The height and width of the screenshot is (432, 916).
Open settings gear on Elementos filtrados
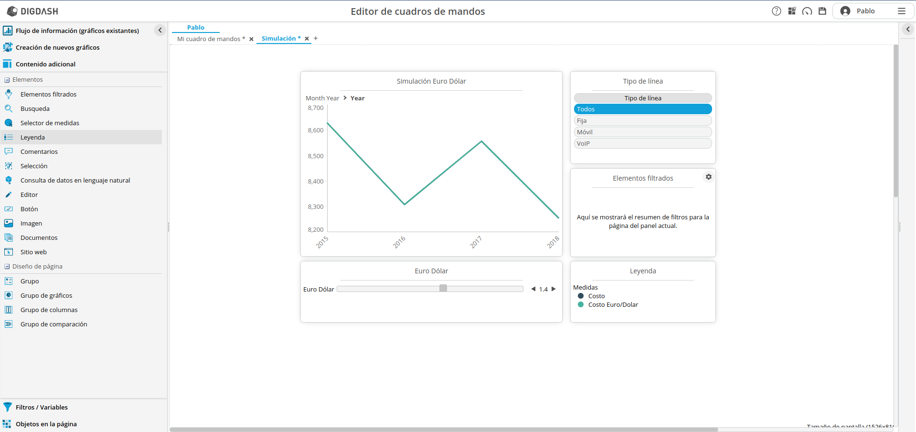point(708,177)
